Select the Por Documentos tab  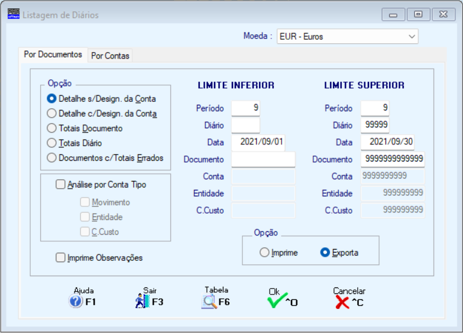point(53,54)
